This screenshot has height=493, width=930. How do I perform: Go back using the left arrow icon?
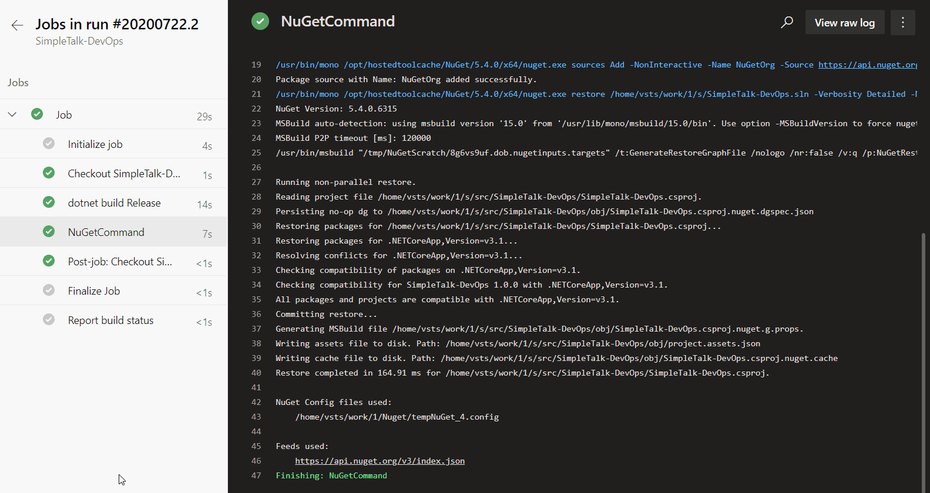pos(17,25)
